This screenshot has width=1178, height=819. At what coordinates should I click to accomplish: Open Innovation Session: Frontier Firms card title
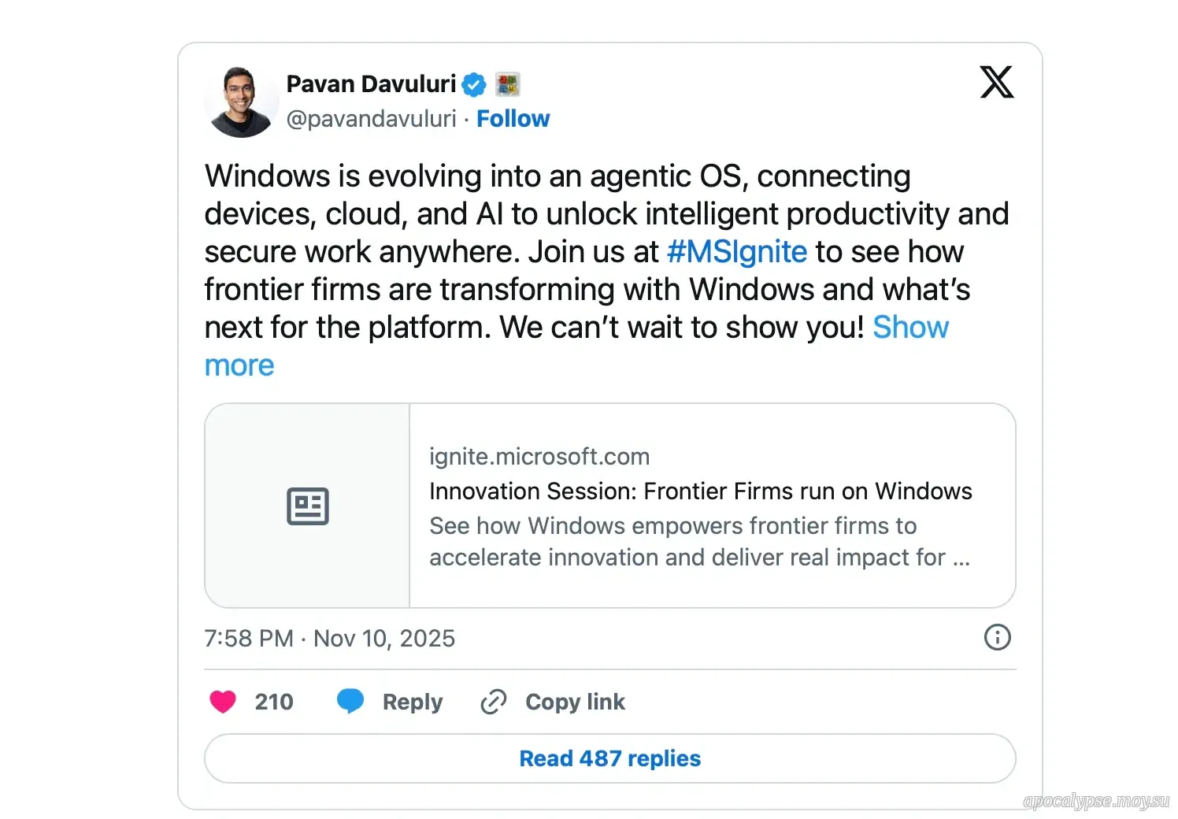[x=700, y=491]
